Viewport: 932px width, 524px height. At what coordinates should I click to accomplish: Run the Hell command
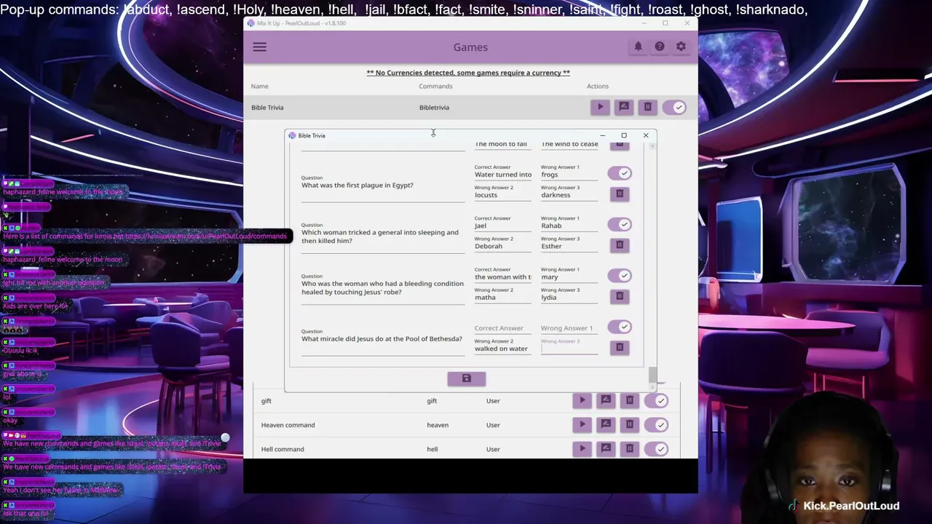(582, 448)
